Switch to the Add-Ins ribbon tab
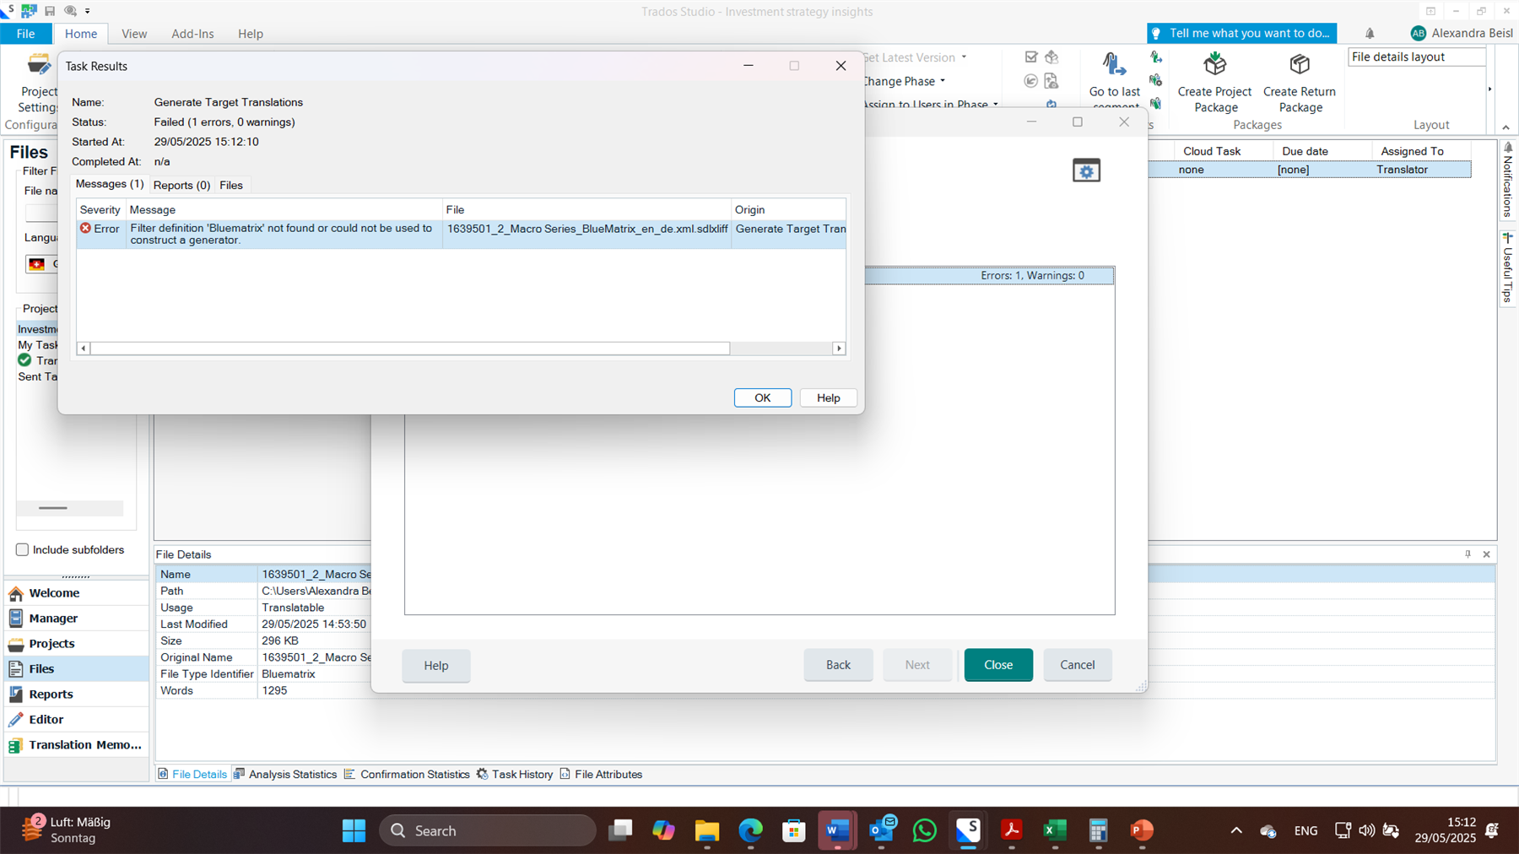 click(192, 34)
